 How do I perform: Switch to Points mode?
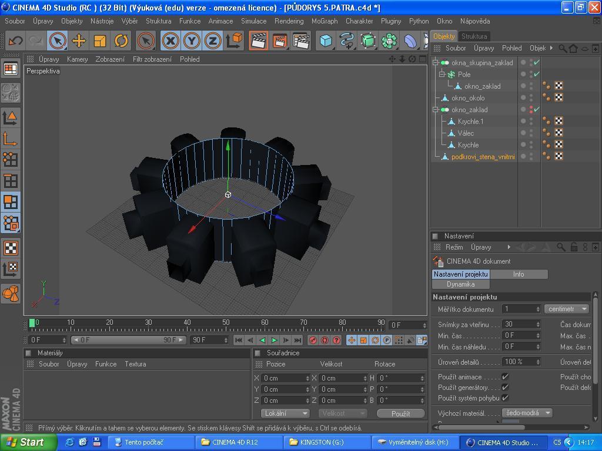11,160
